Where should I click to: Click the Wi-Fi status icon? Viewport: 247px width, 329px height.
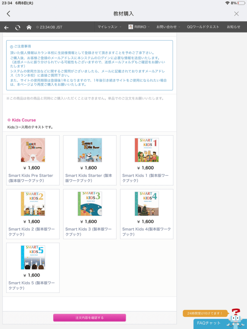(227, 3)
